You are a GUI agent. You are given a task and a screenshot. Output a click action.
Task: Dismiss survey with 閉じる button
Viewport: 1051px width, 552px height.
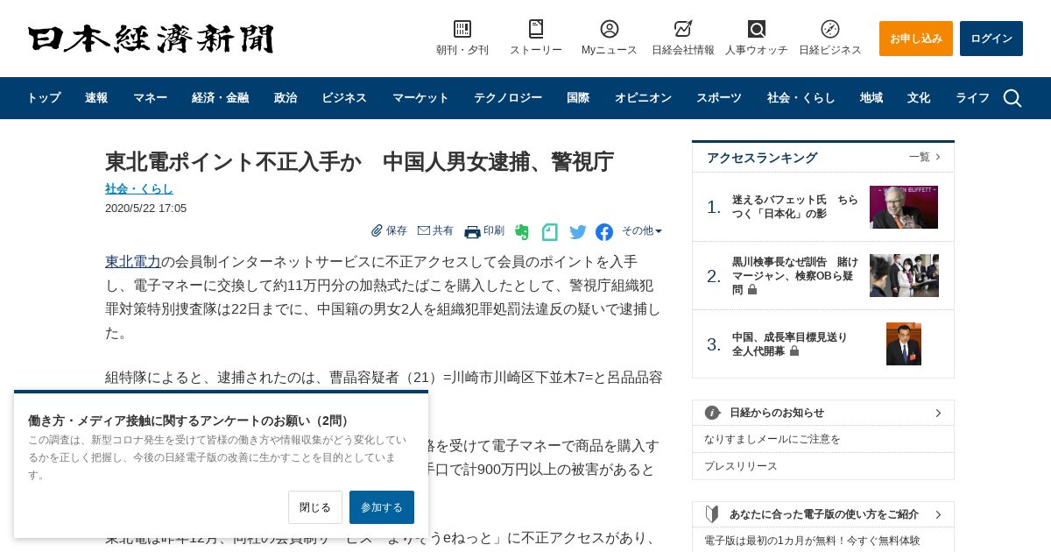(x=315, y=507)
